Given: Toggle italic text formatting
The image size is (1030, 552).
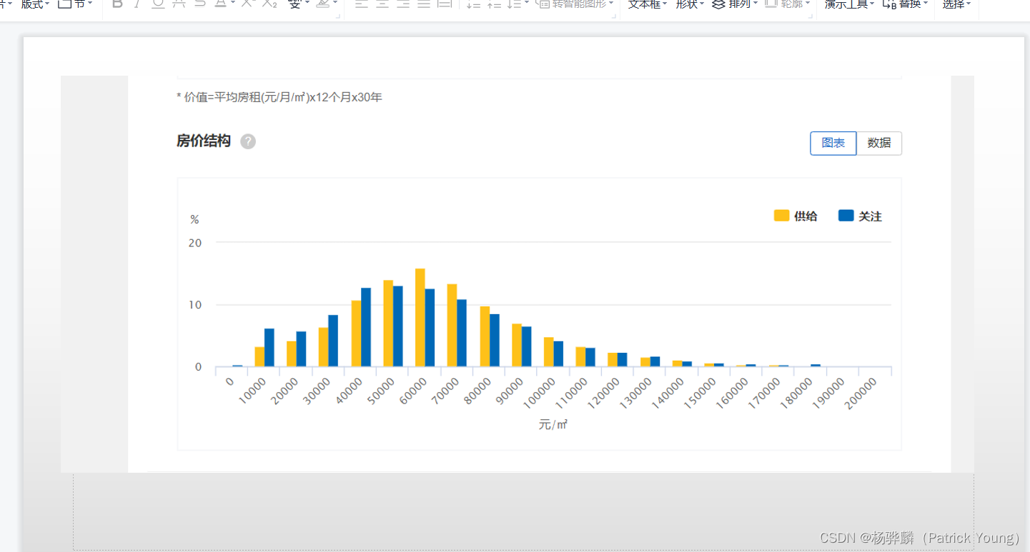Looking at the screenshot, I should [137, 4].
